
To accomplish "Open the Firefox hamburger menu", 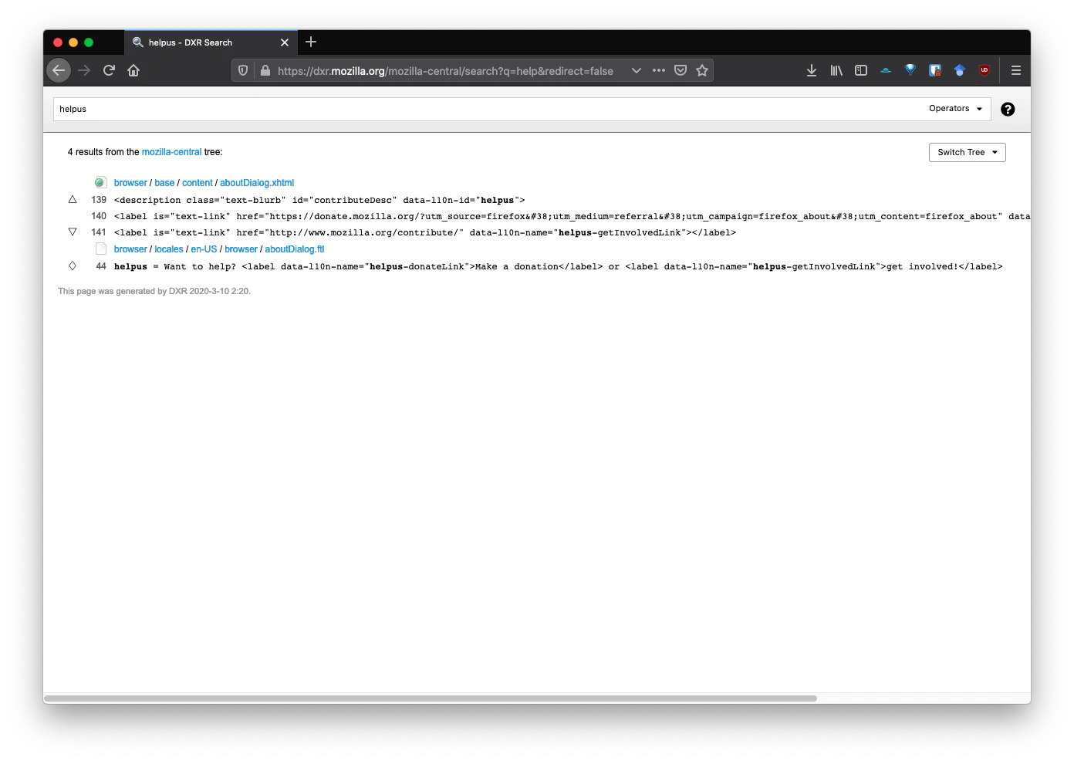I will tap(1016, 70).
